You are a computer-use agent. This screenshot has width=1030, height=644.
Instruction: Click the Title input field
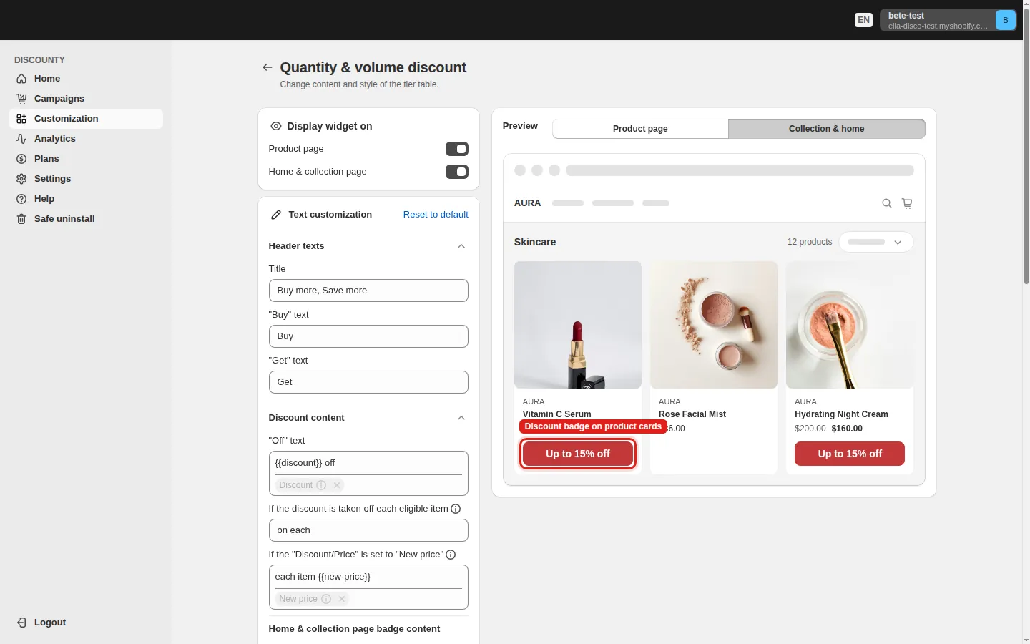[x=368, y=291]
